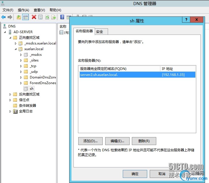
Task: Collapse the xuelan.local zone
Action: [16, 49]
